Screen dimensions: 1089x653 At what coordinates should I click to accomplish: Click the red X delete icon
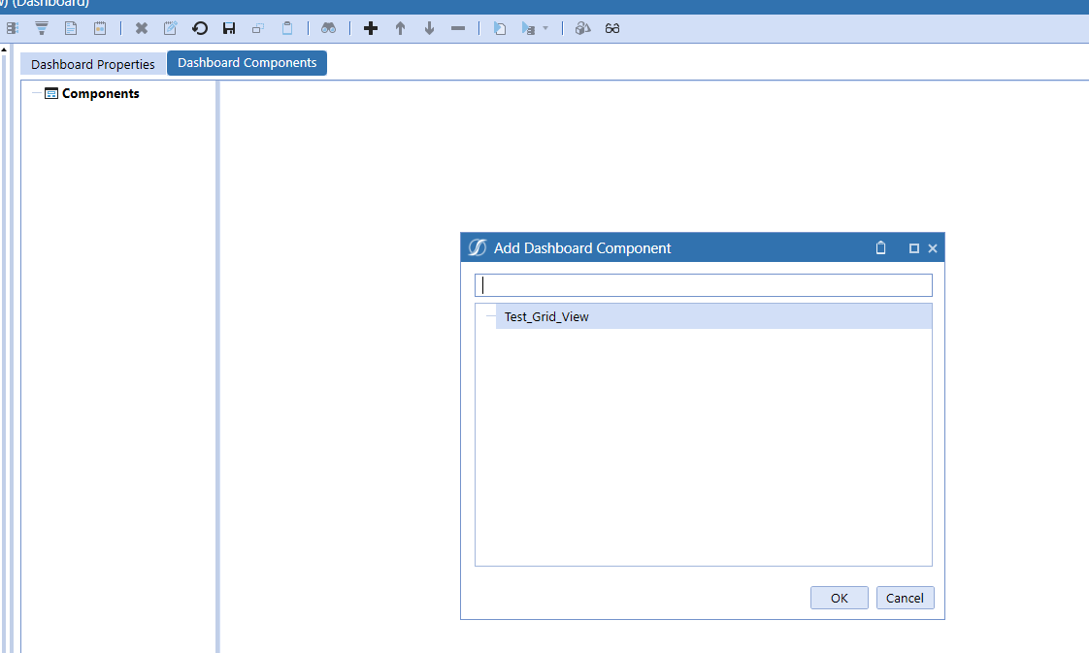[x=142, y=28]
